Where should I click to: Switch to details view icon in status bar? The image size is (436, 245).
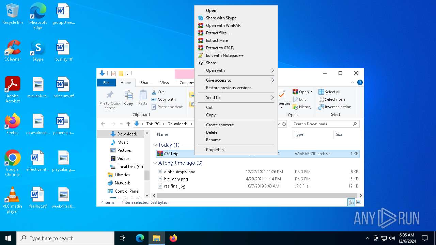(351, 202)
